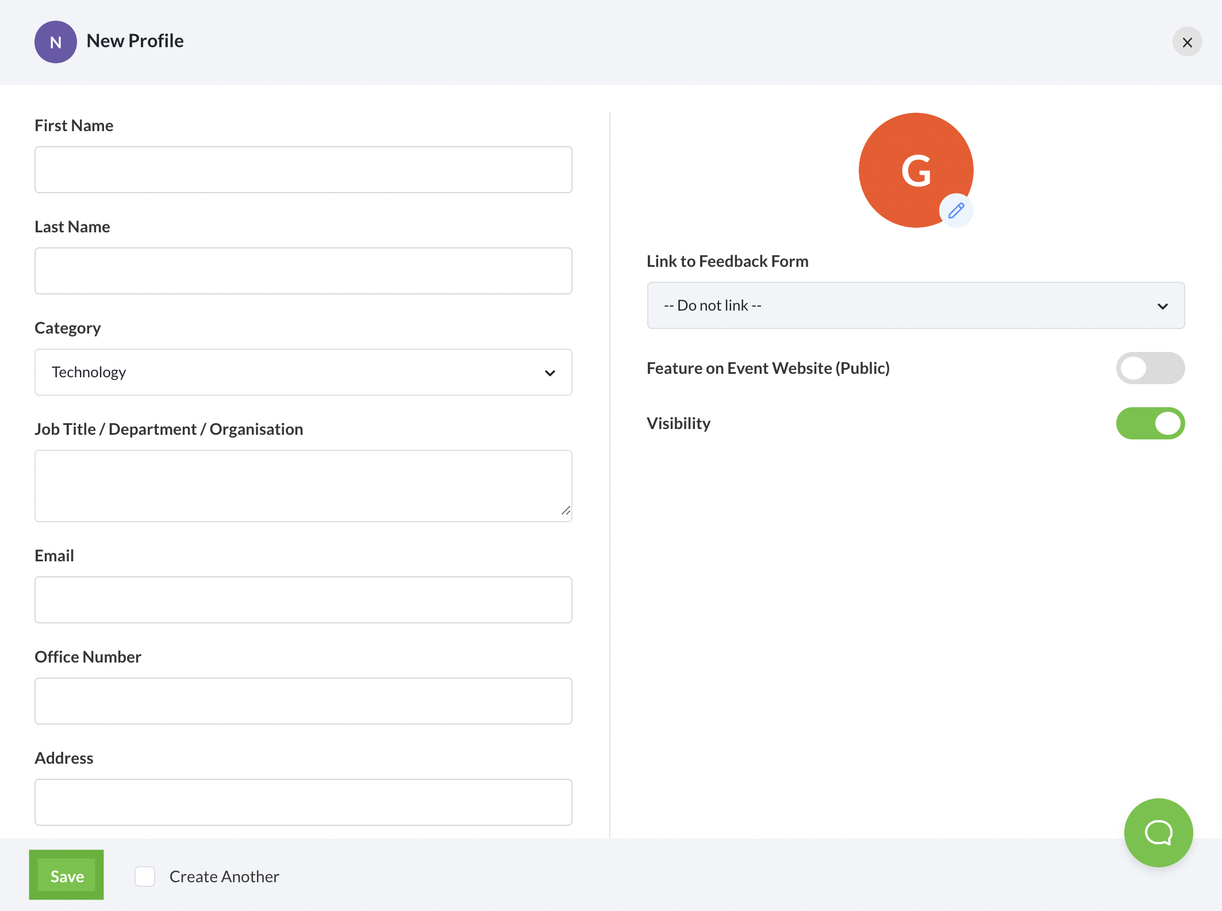Select the Email text box
This screenshot has height=911, width=1222.
[303, 600]
